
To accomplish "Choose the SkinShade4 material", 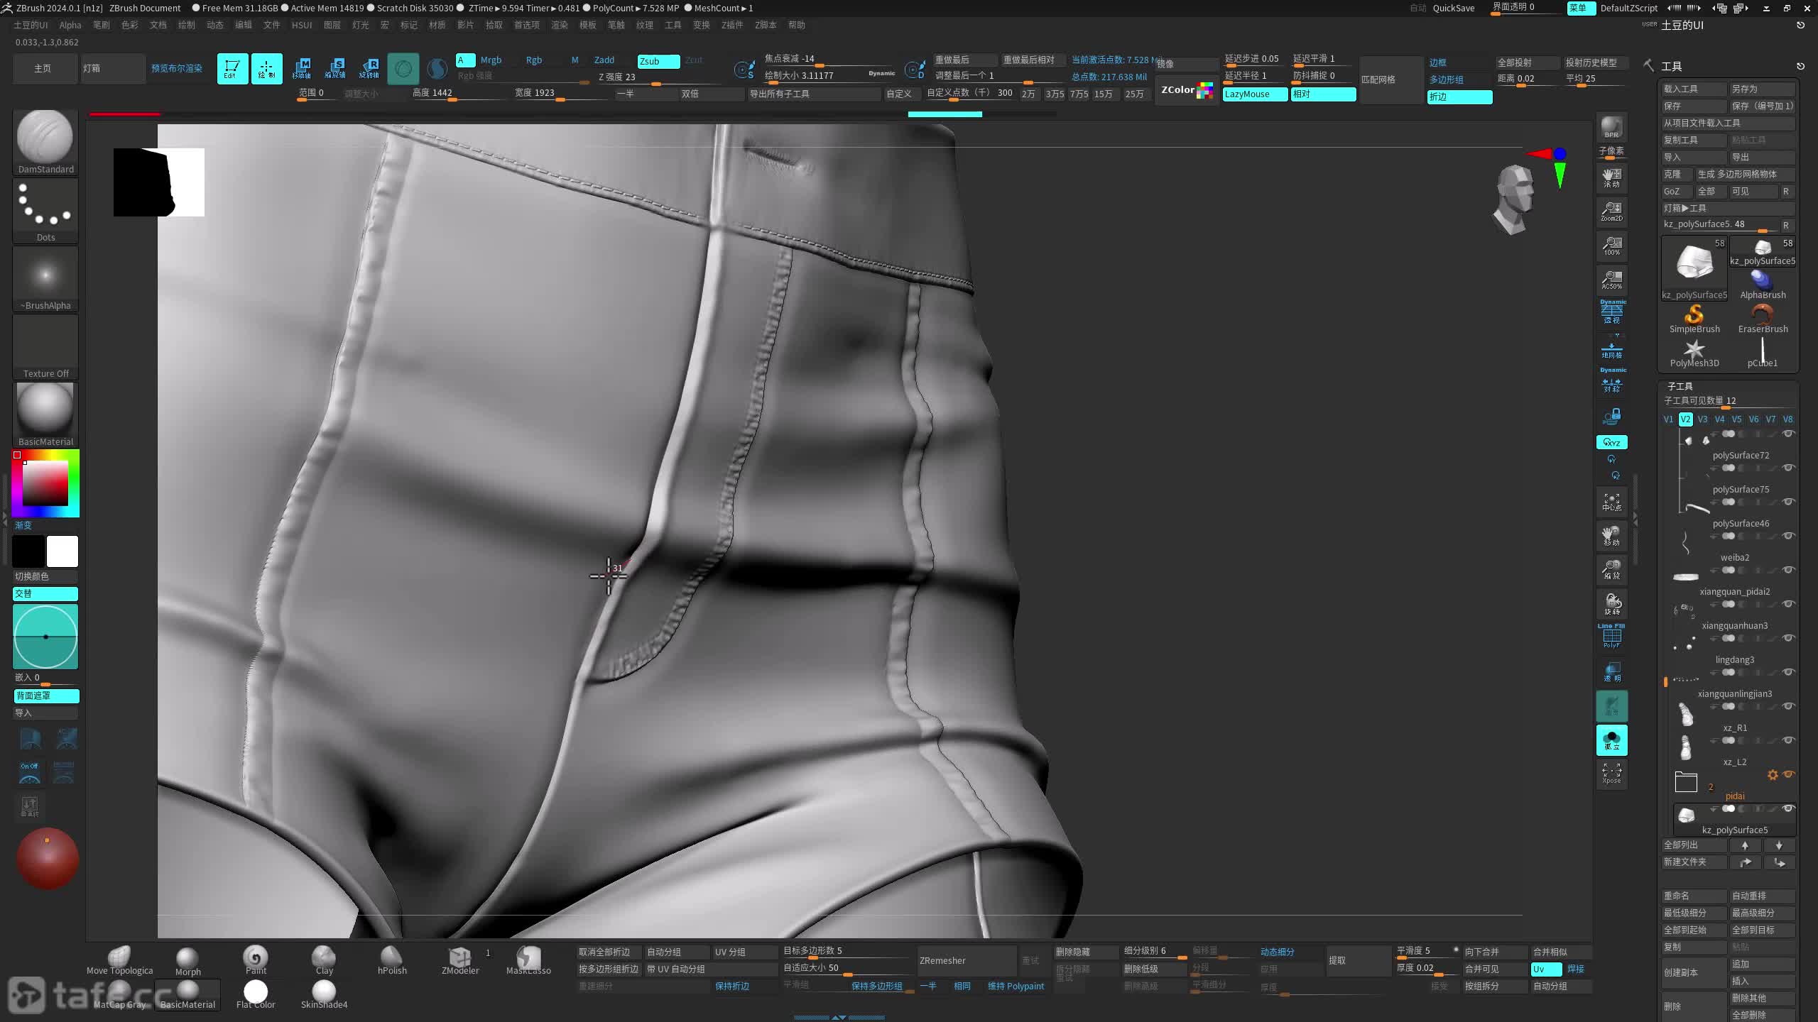I will [324, 994].
